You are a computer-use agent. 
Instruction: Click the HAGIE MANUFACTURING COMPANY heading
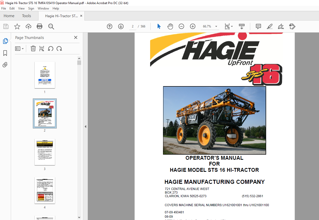(215, 182)
